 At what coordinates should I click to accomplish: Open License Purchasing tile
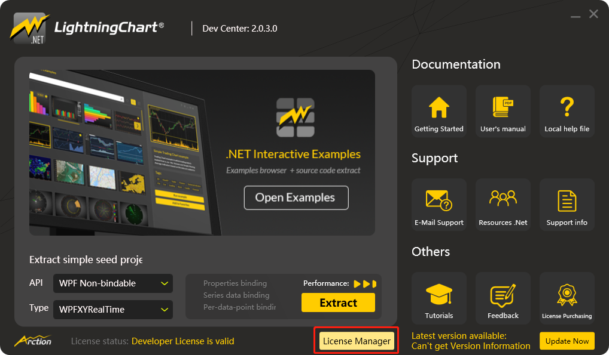(x=567, y=298)
